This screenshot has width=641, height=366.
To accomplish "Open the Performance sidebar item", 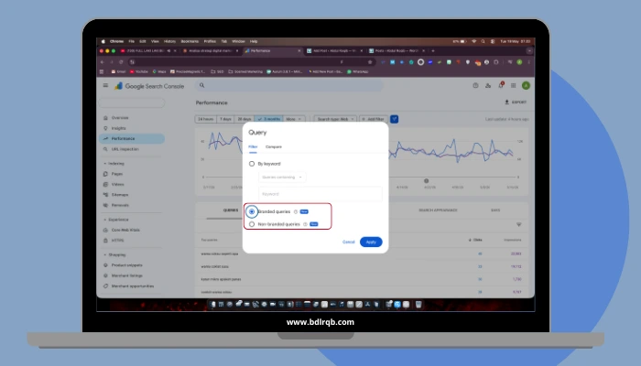I will pos(132,138).
